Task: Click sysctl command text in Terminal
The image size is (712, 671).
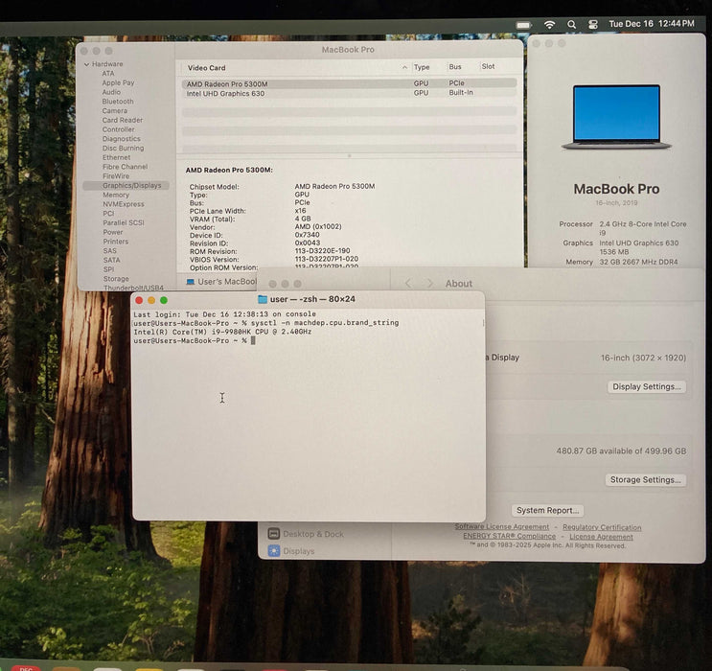Action: [x=325, y=323]
